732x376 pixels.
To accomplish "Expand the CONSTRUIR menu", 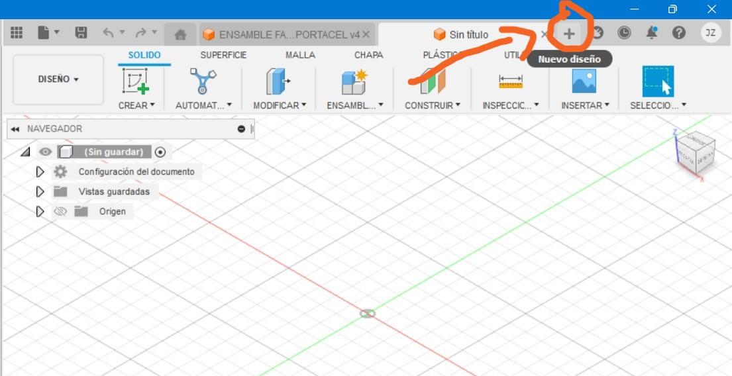I will (x=433, y=105).
